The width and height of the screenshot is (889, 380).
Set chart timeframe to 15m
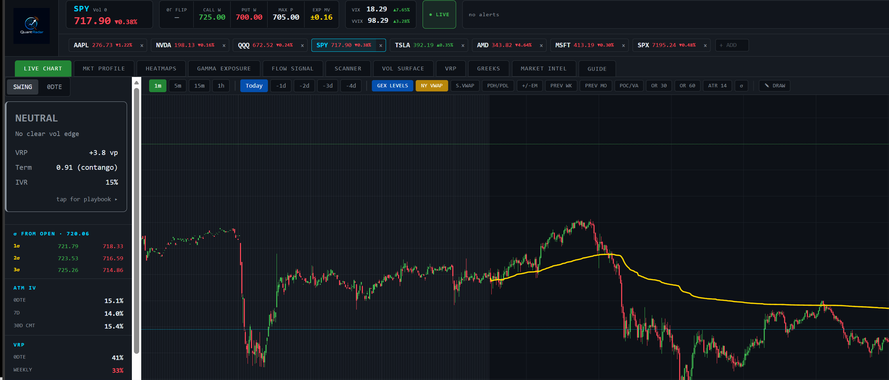(x=199, y=86)
